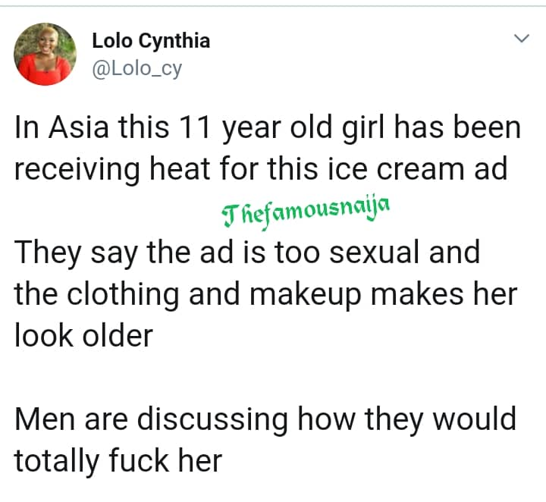Click the line starting "They say the ad"
This screenshot has width=546, height=502.
pyautogui.click(x=247, y=253)
